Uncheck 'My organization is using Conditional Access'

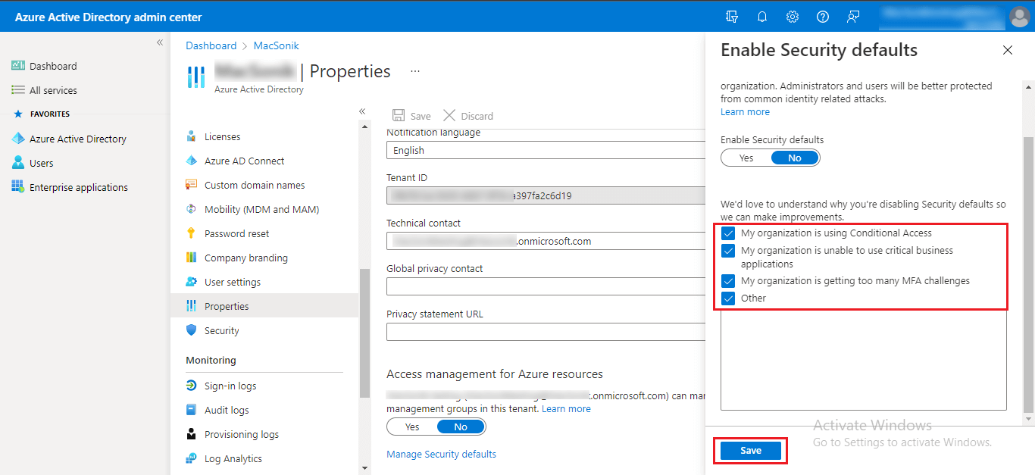pyautogui.click(x=728, y=233)
